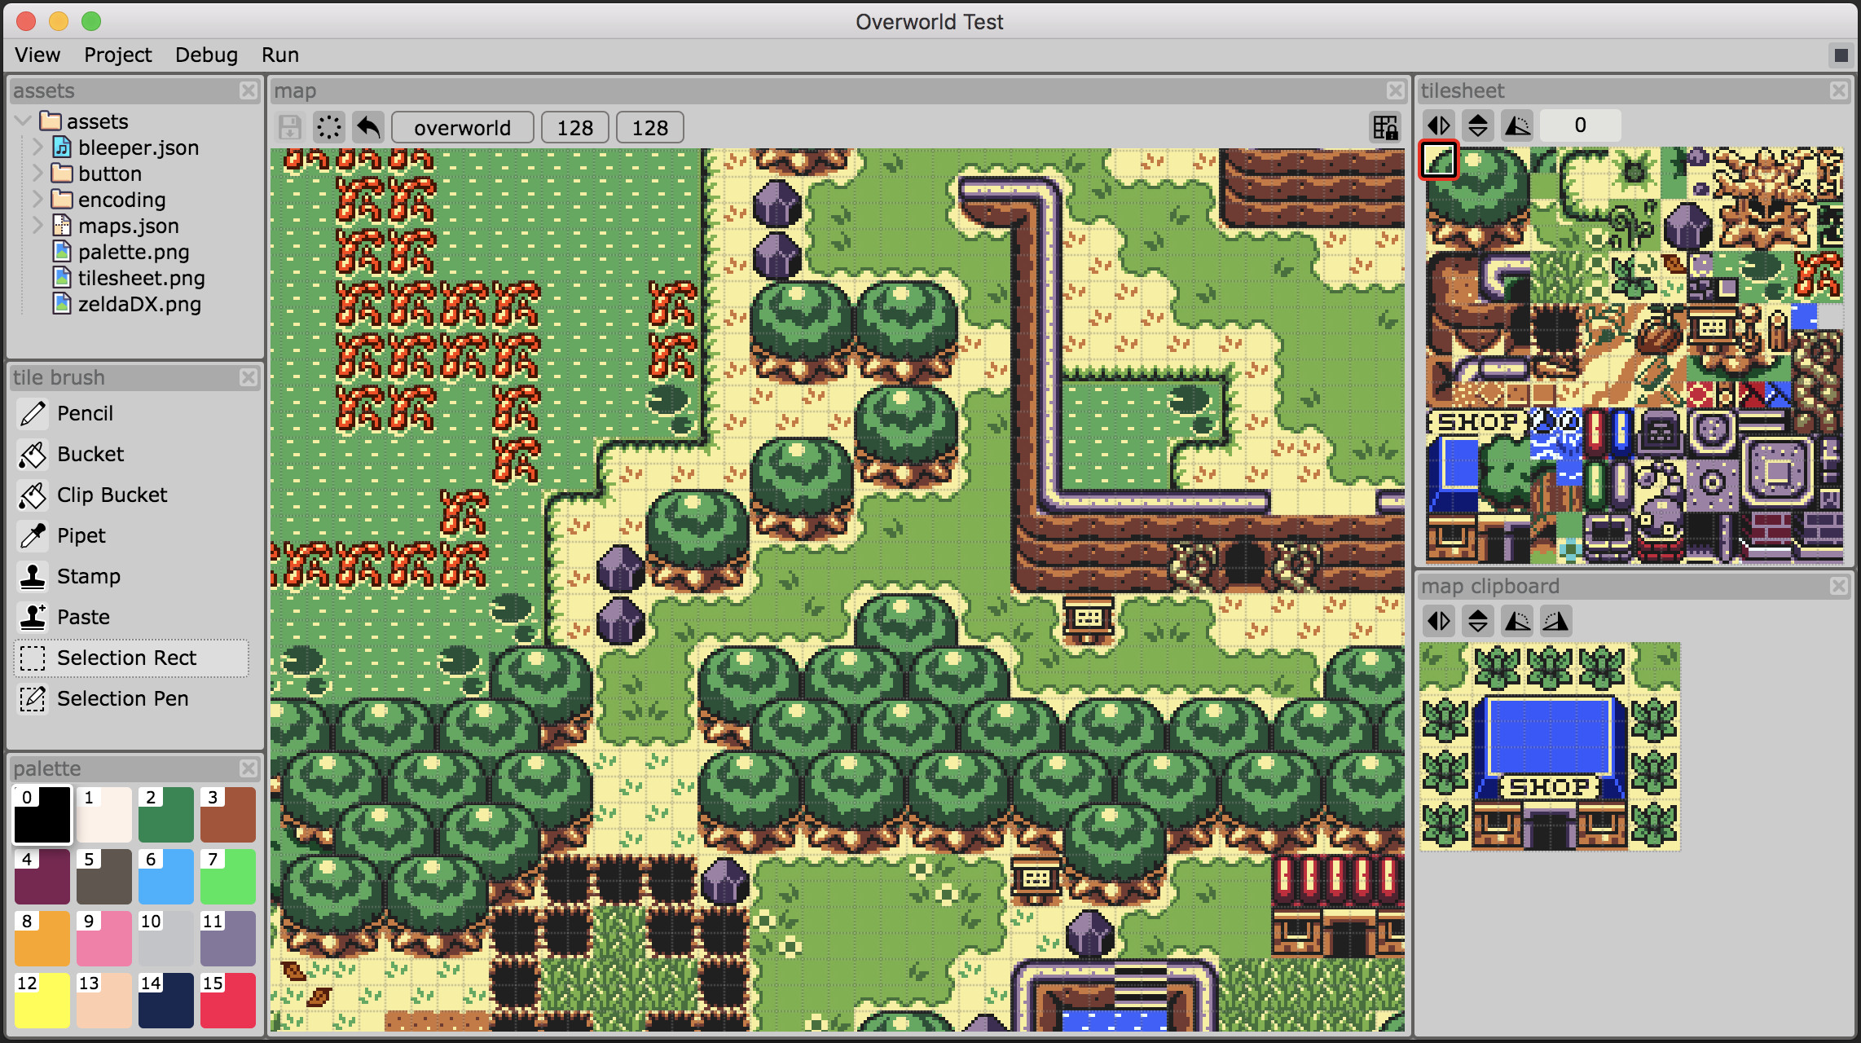The image size is (1861, 1043).
Task: Open the Project menu
Action: (x=117, y=55)
